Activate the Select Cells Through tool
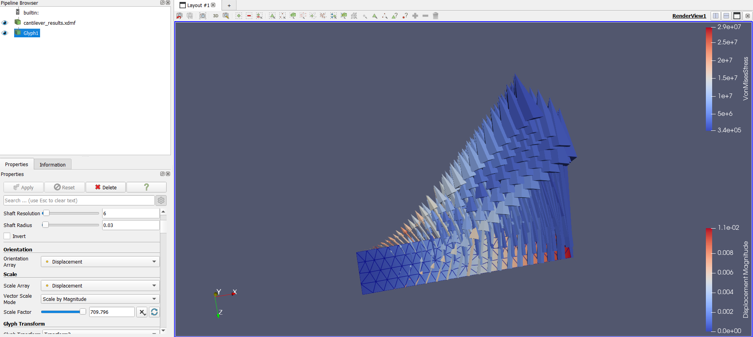The image size is (753, 337). 293,16
